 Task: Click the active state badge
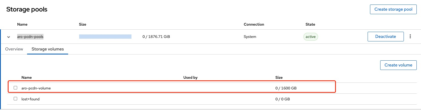pyautogui.click(x=310, y=37)
